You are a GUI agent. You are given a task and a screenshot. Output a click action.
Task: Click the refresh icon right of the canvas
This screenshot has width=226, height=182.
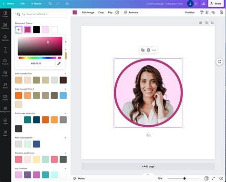[219, 61]
